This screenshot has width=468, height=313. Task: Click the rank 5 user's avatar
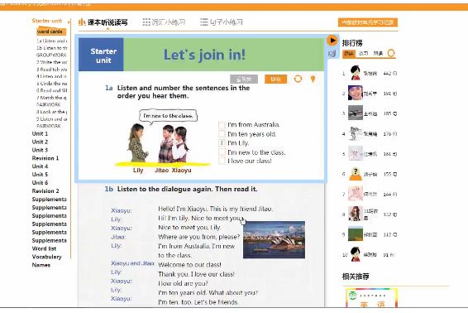pos(356,153)
